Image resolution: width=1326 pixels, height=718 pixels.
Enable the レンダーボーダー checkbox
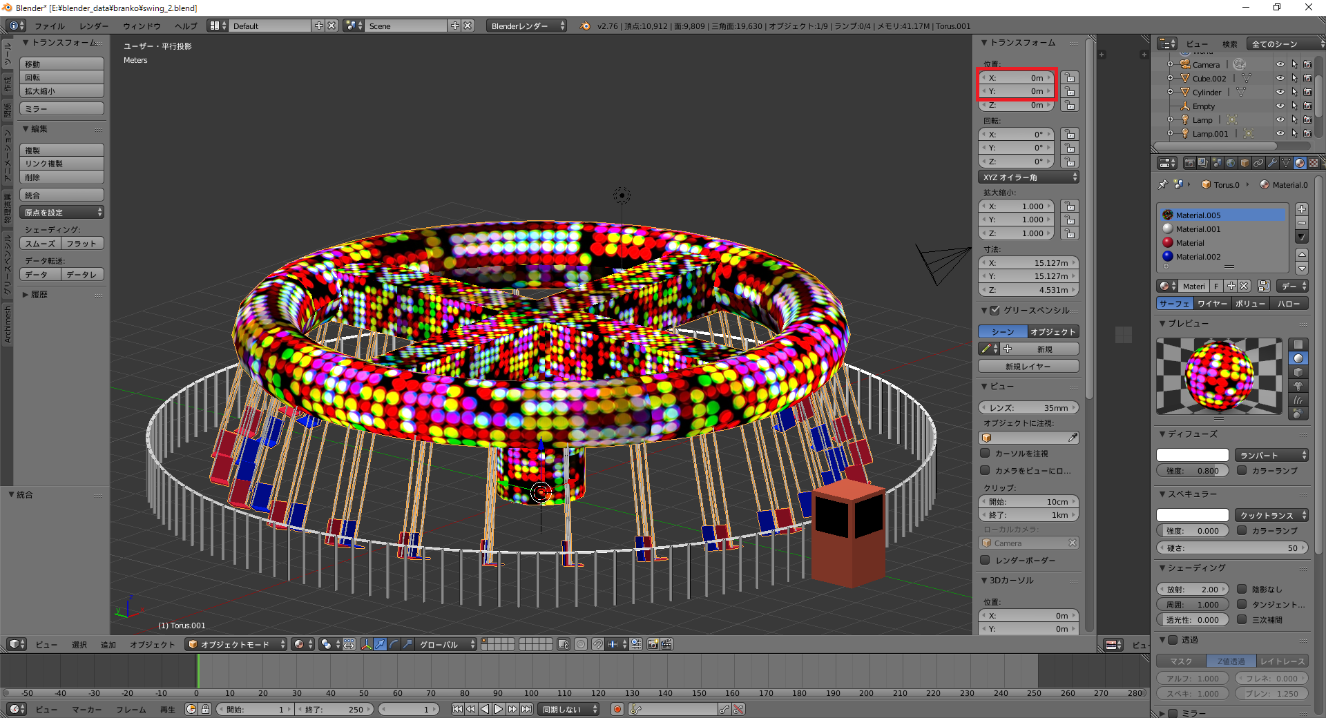click(986, 560)
